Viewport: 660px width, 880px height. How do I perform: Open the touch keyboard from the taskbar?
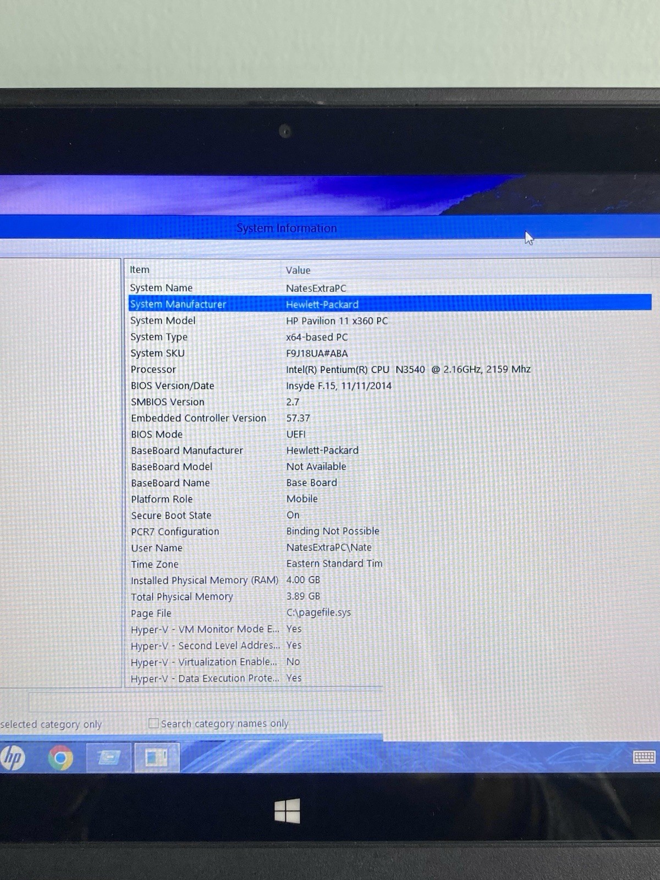point(644,757)
